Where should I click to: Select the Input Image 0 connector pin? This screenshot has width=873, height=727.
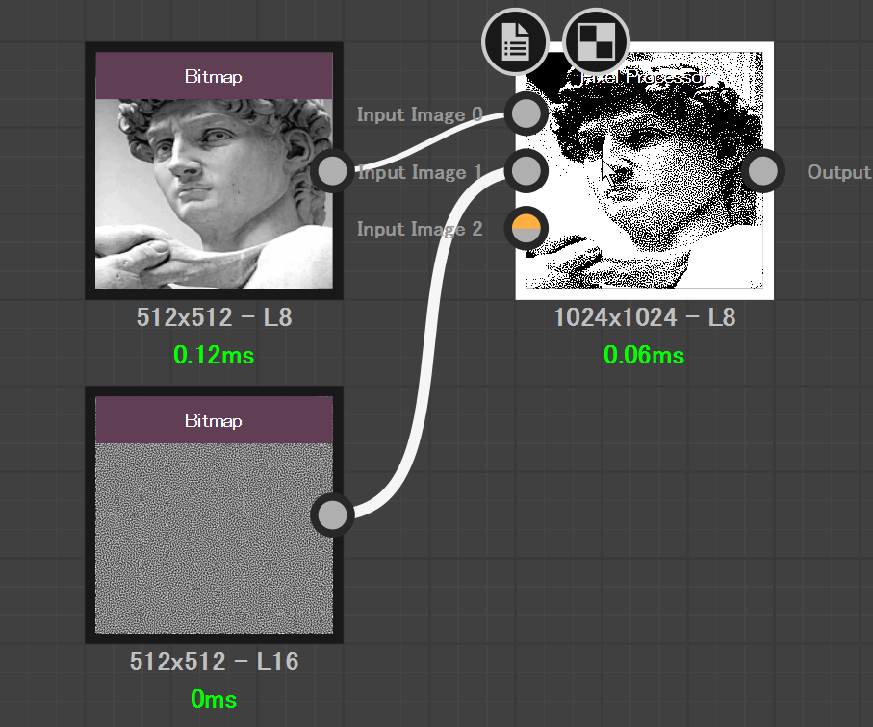point(526,113)
